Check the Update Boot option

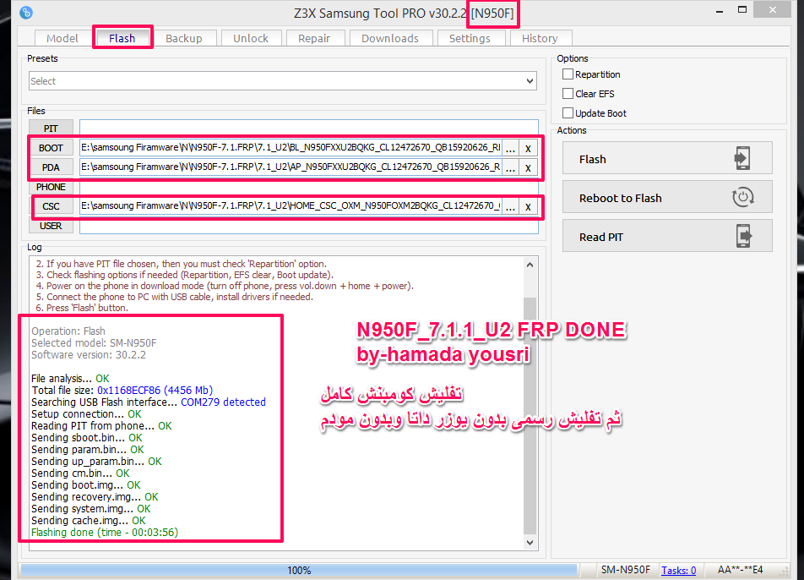click(568, 113)
